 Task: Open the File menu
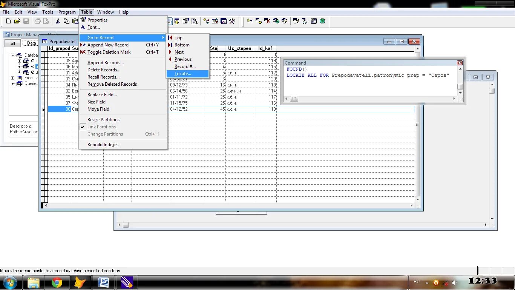[x=6, y=12]
